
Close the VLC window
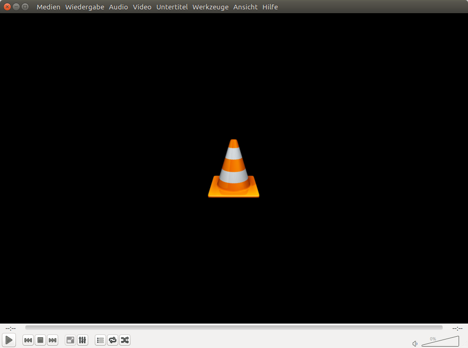[7, 7]
